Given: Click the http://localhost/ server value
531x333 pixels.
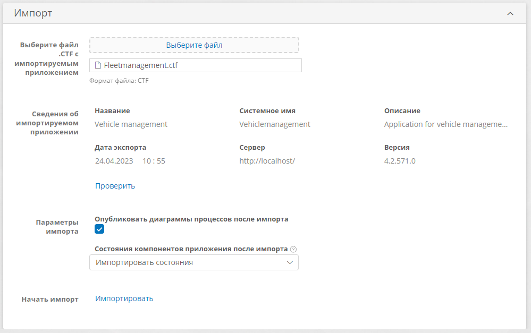Looking at the screenshot, I should (x=267, y=161).
